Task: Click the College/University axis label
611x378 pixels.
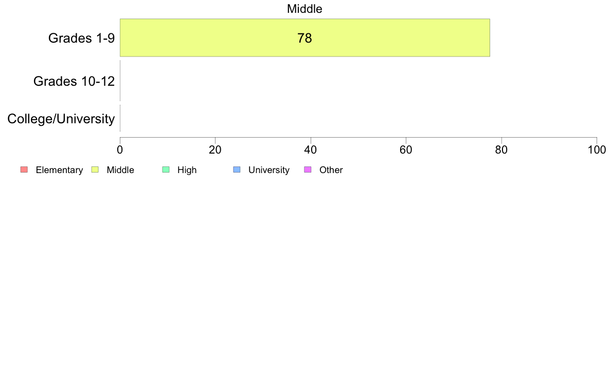Action: 61,119
